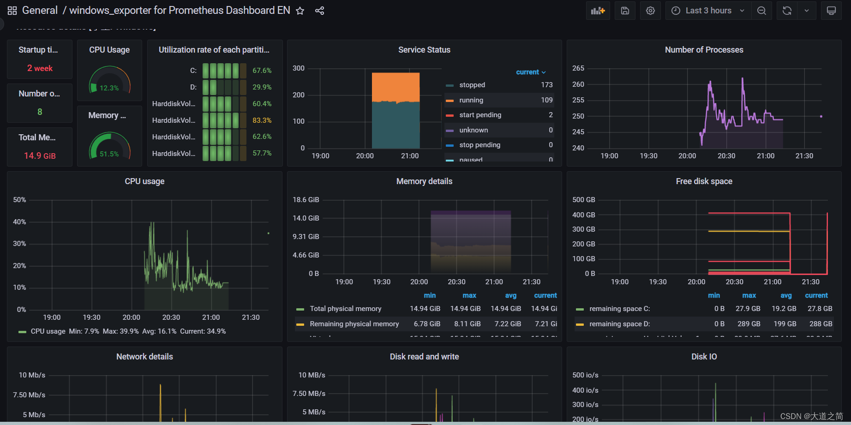Click the share dashboard icon
The height and width of the screenshot is (425, 851).
click(319, 10)
